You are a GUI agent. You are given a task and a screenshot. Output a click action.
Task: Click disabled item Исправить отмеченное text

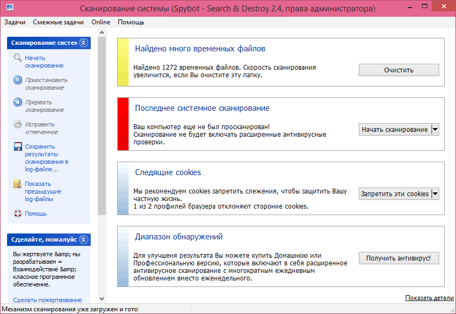pos(41,128)
